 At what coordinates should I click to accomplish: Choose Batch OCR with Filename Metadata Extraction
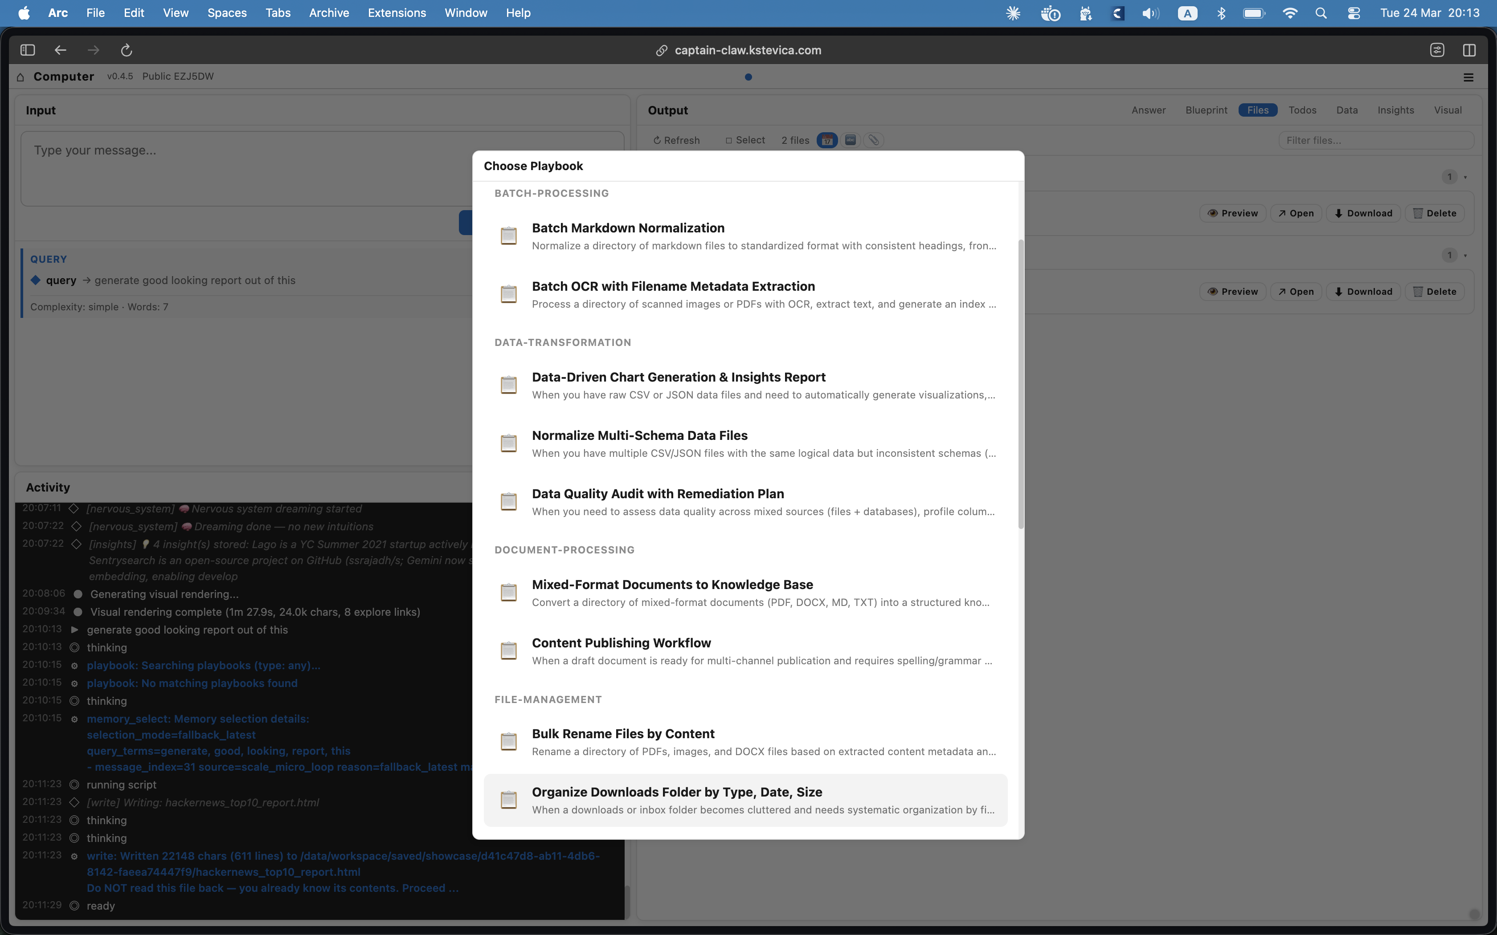pyautogui.click(x=745, y=294)
